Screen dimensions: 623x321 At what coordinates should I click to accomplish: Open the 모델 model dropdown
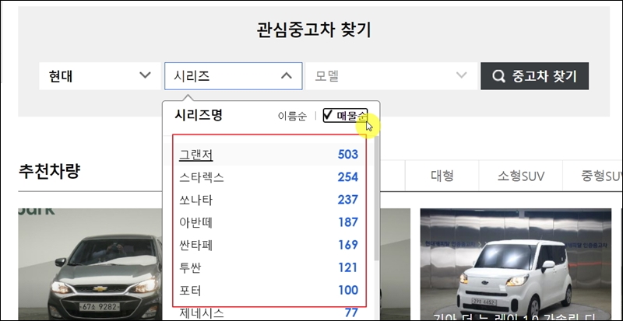(x=392, y=76)
